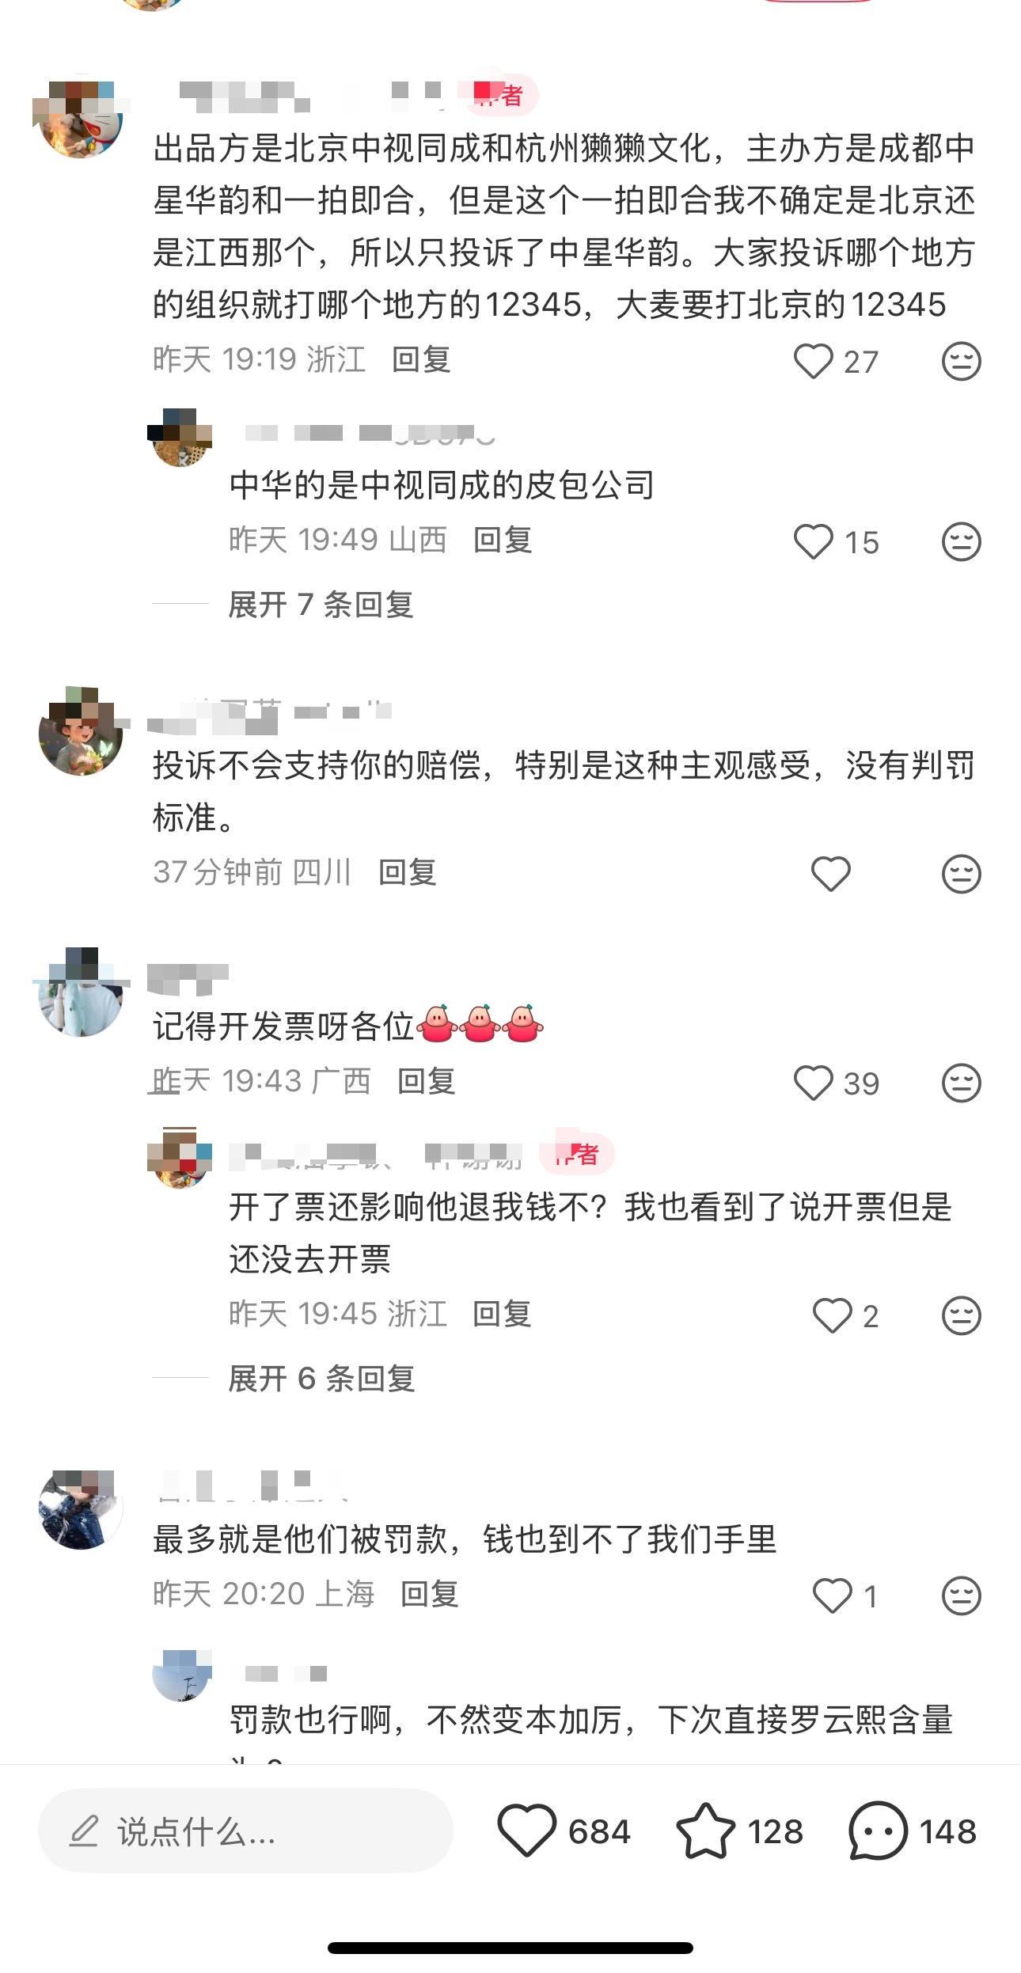
Task: Open emoji reaction on the 广西 comment
Action: point(961,1083)
